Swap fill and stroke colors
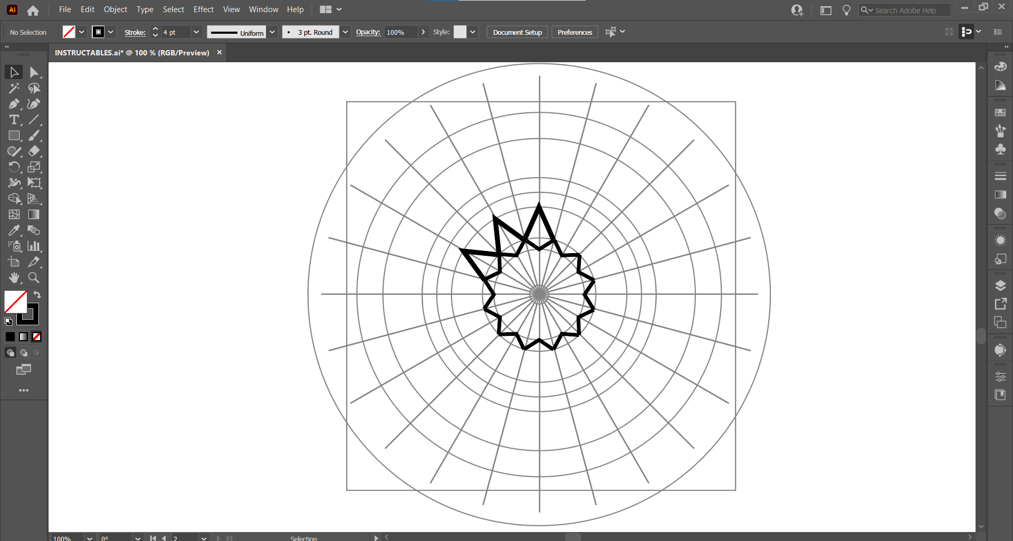This screenshot has height=541, width=1013. (x=37, y=294)
